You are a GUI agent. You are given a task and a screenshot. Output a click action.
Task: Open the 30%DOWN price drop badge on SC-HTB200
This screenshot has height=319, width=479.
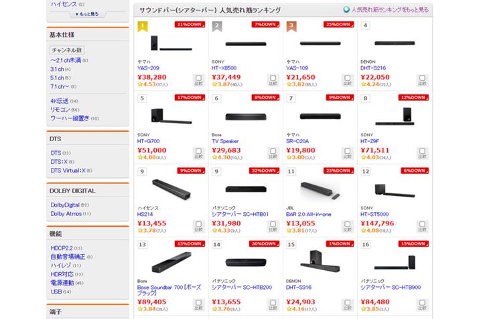click(x=264, y=243)
